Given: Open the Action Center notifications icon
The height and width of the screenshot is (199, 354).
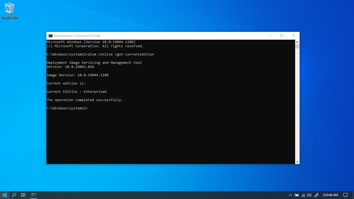Looking at the screenshot, I should [x=345, y=195].
